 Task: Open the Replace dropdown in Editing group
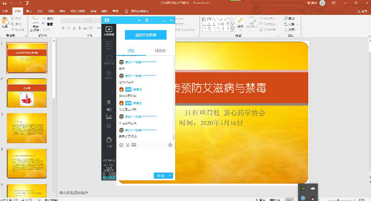pyautogui.click(x=291, y=24)
